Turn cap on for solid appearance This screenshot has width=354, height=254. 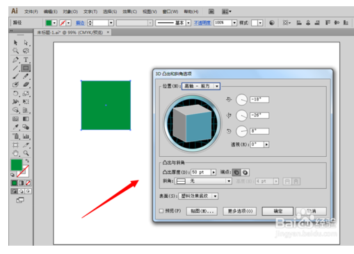coord(236,172)
